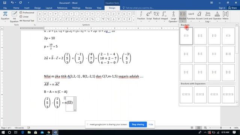Image resolution: width=240 pixels, height=135 pixels.
Task: Insert the empty set symbol
Action: (87, 19)
